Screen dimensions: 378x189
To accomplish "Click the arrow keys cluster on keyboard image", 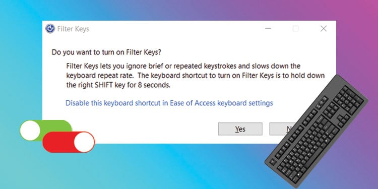I will [343, 119].
